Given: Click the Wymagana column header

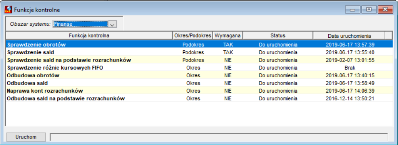Looking at the screenshot, I should pos(228,36).
